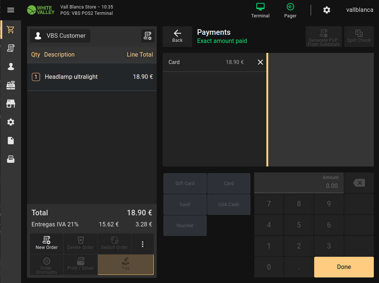Image resolution: width=379 pixels, height=283 pixels.
Task: Open settings gear in top bar
Action: (326, 10)
